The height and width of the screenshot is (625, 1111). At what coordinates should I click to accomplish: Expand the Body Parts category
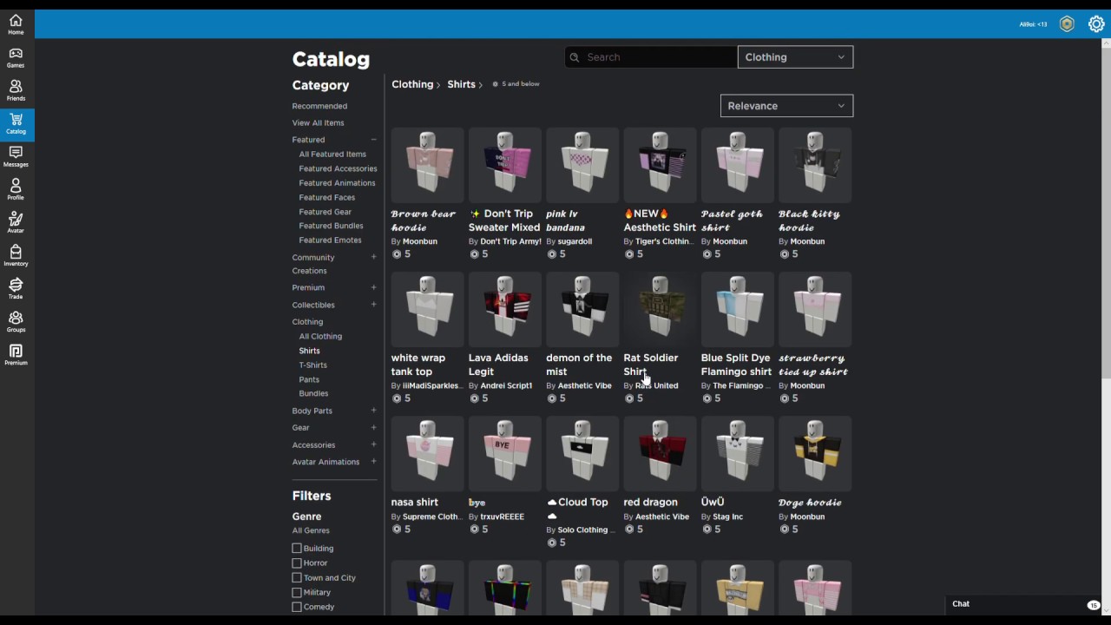coord(374,411)
